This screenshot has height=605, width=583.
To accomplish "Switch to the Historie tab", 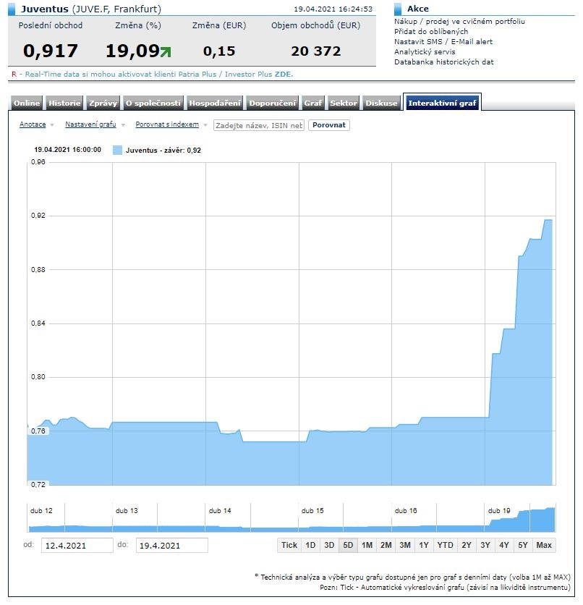I will point(64,103).
